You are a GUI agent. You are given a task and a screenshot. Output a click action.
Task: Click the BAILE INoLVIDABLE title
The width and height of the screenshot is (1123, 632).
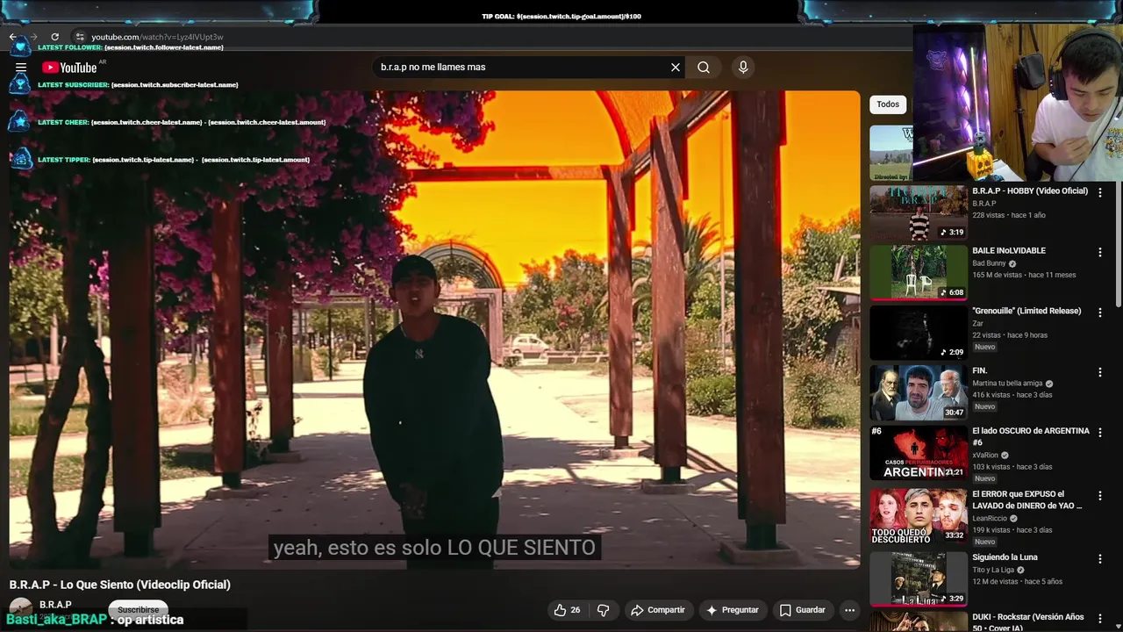coord(1009,250)
